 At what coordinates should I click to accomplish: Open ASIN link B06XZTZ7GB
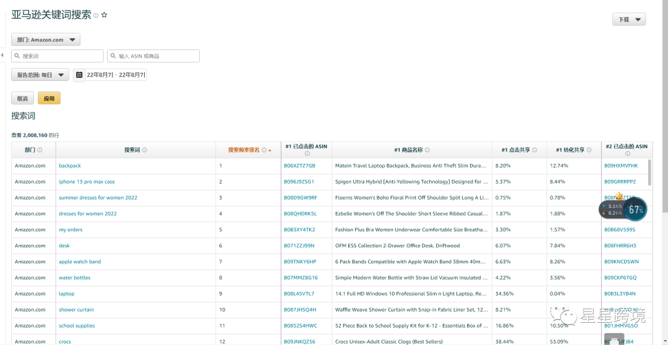[x=299, y=166]
